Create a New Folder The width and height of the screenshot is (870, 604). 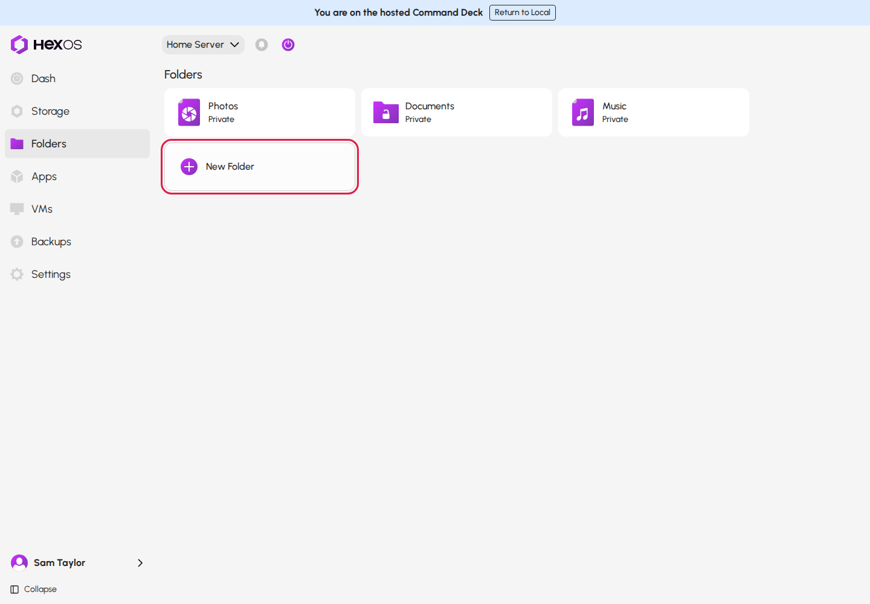(260, 167)
